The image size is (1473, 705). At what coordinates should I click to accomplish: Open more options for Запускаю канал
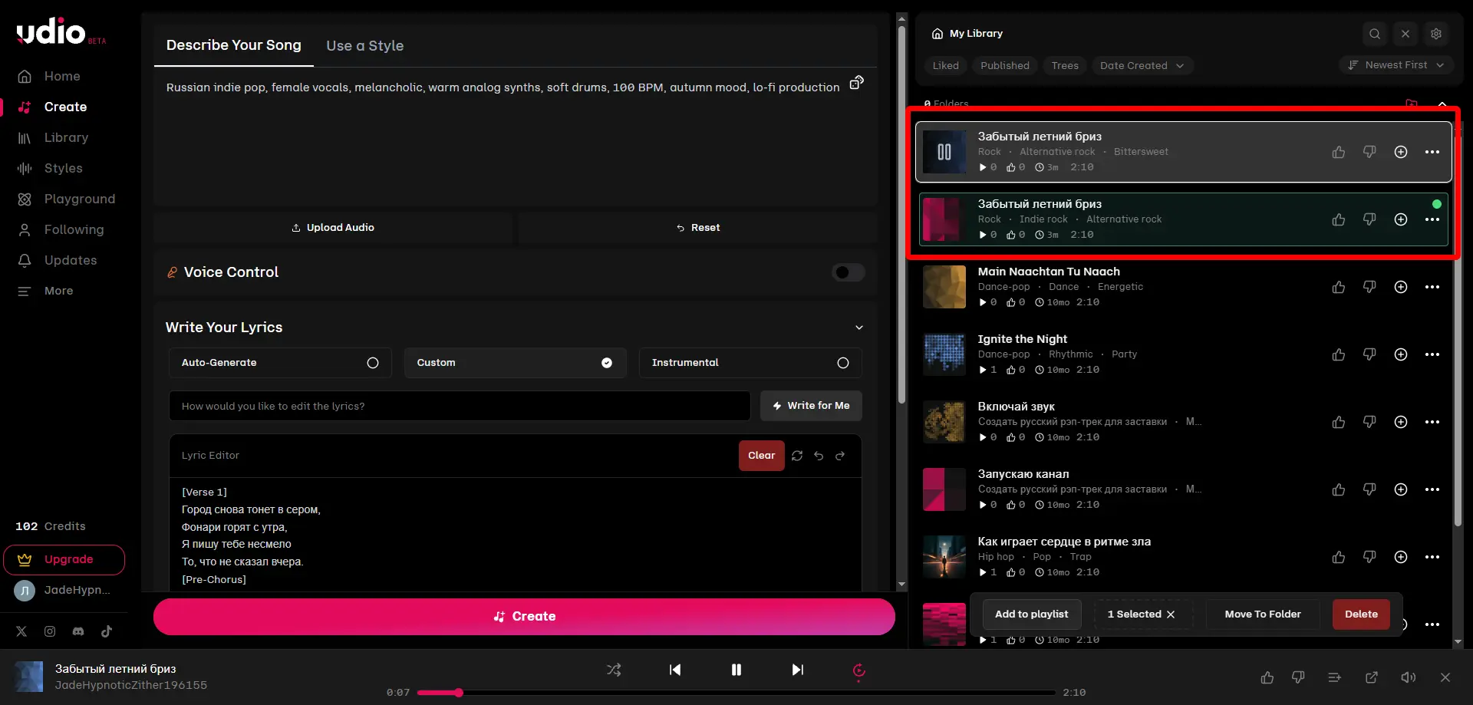1432,489
